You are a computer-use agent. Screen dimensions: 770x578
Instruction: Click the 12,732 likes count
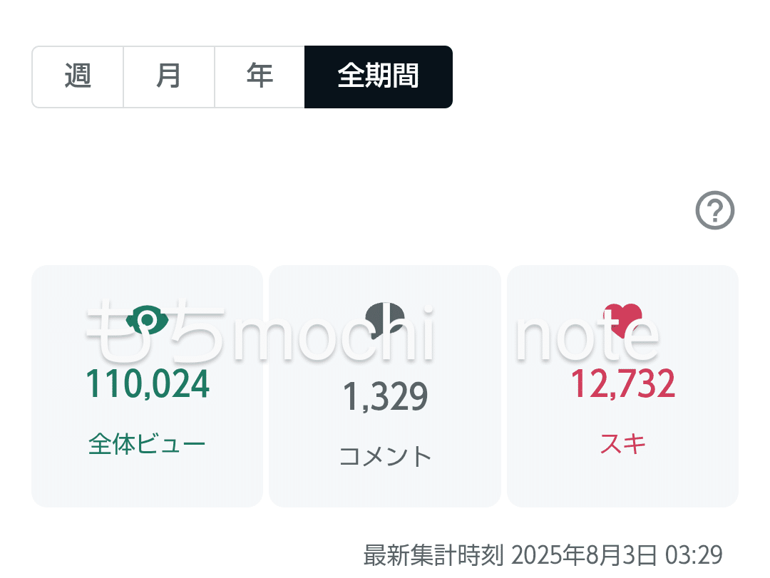pos(622,384)
